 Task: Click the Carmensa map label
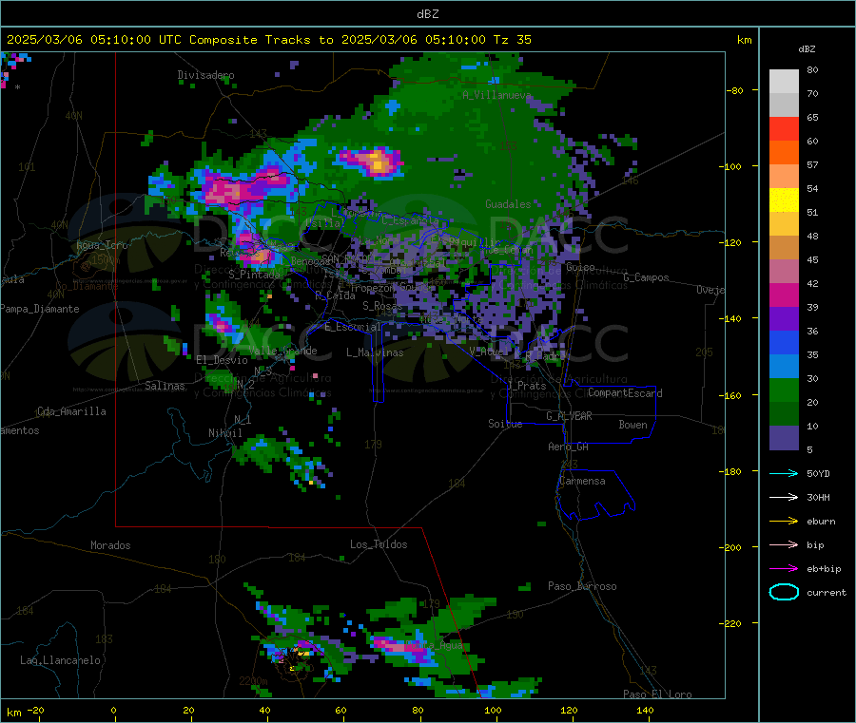pyautogui.click(x=582, y=481)
